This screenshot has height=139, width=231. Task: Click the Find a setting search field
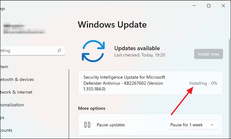32,50
